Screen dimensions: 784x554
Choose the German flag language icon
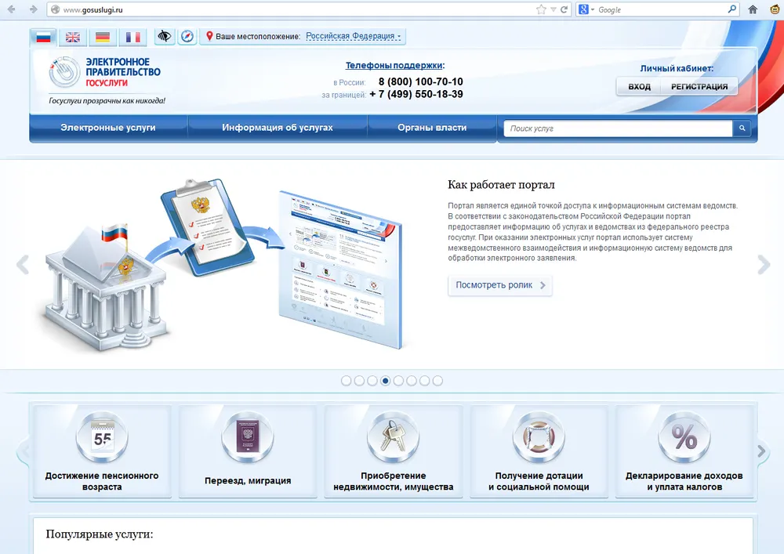(103, 37)
